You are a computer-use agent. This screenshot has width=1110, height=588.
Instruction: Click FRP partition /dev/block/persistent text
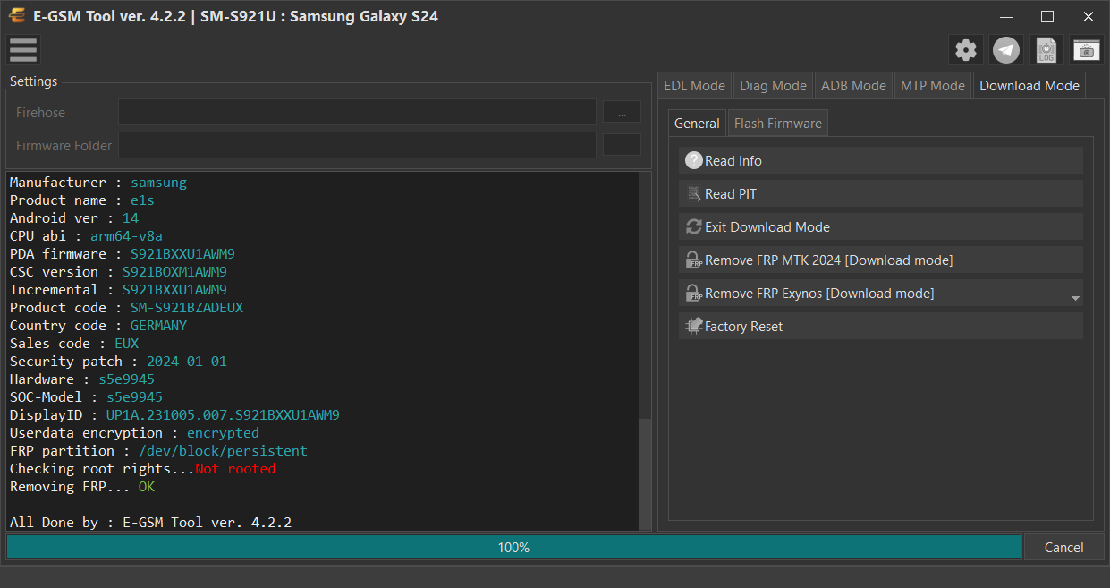[x=223, y=451]
